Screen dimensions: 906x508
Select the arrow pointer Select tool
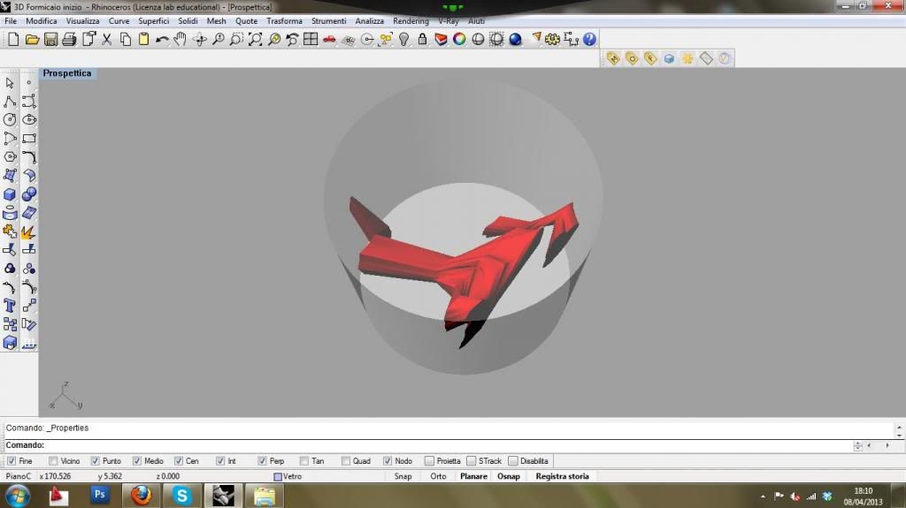(10, 83)
